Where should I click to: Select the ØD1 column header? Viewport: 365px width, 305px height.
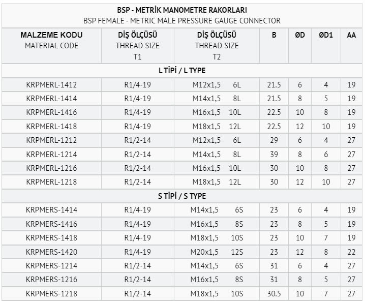pyautogui.click(x=326, y=36)
